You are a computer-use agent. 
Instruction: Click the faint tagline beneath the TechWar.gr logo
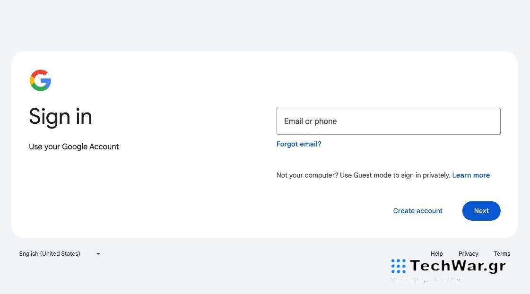point(426,280)
